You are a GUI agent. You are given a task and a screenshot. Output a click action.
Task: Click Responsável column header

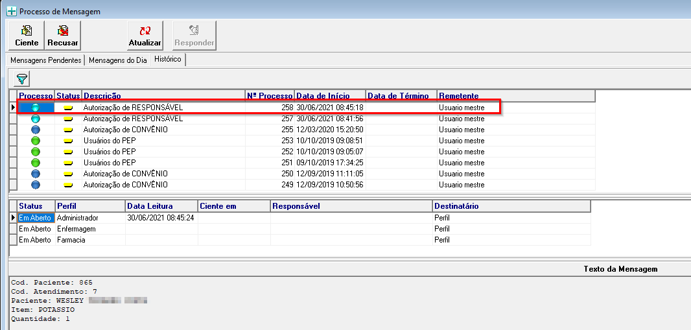(x=351, y=206)
